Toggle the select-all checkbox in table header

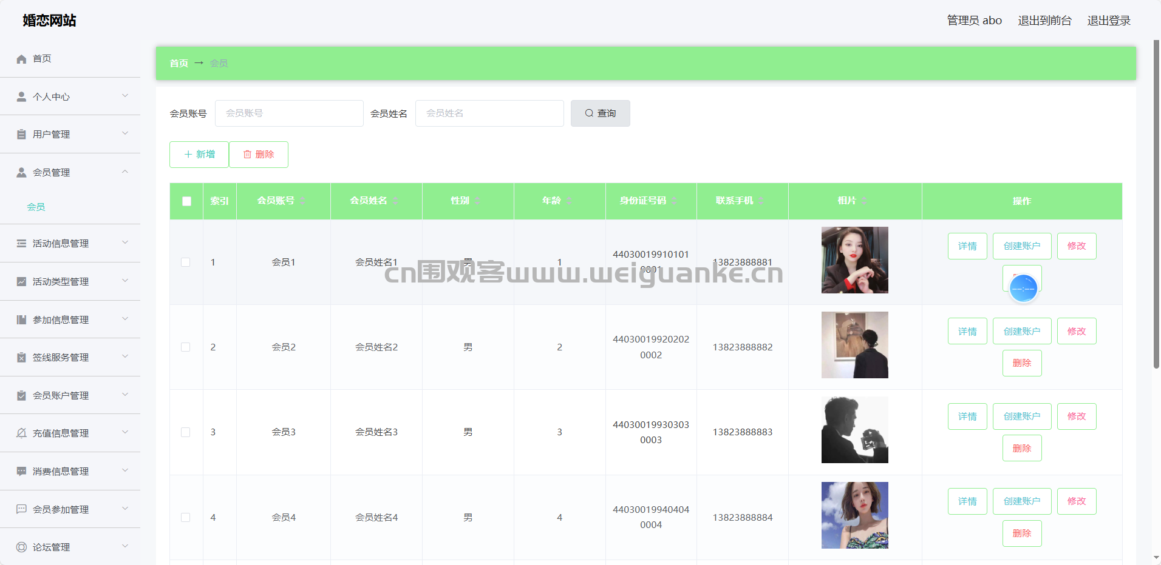[186, 201]
